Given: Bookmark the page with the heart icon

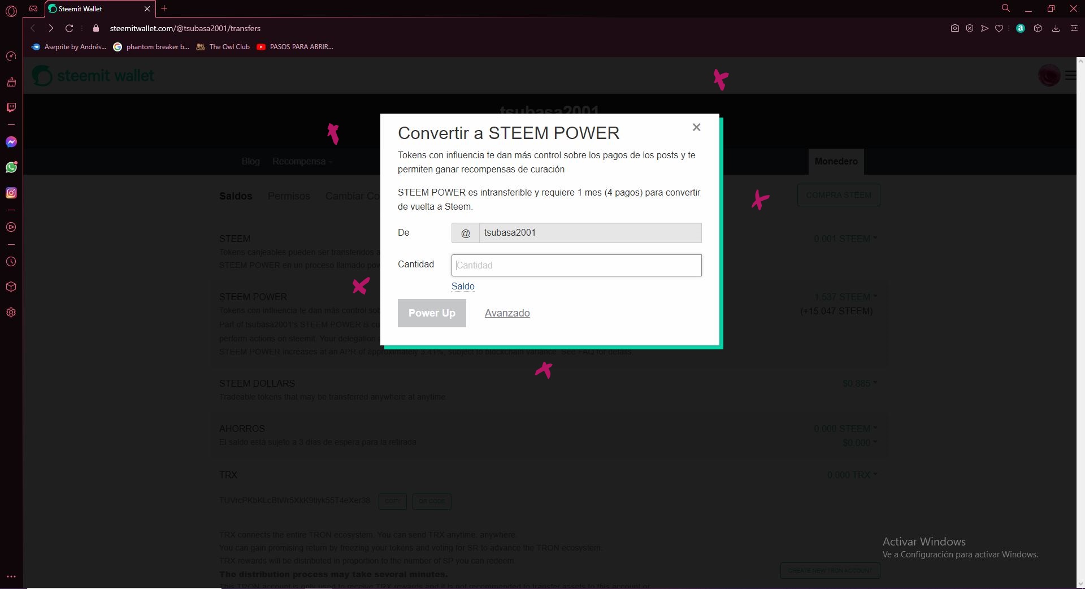Looking at the screenshot, I should coord(999,28).
